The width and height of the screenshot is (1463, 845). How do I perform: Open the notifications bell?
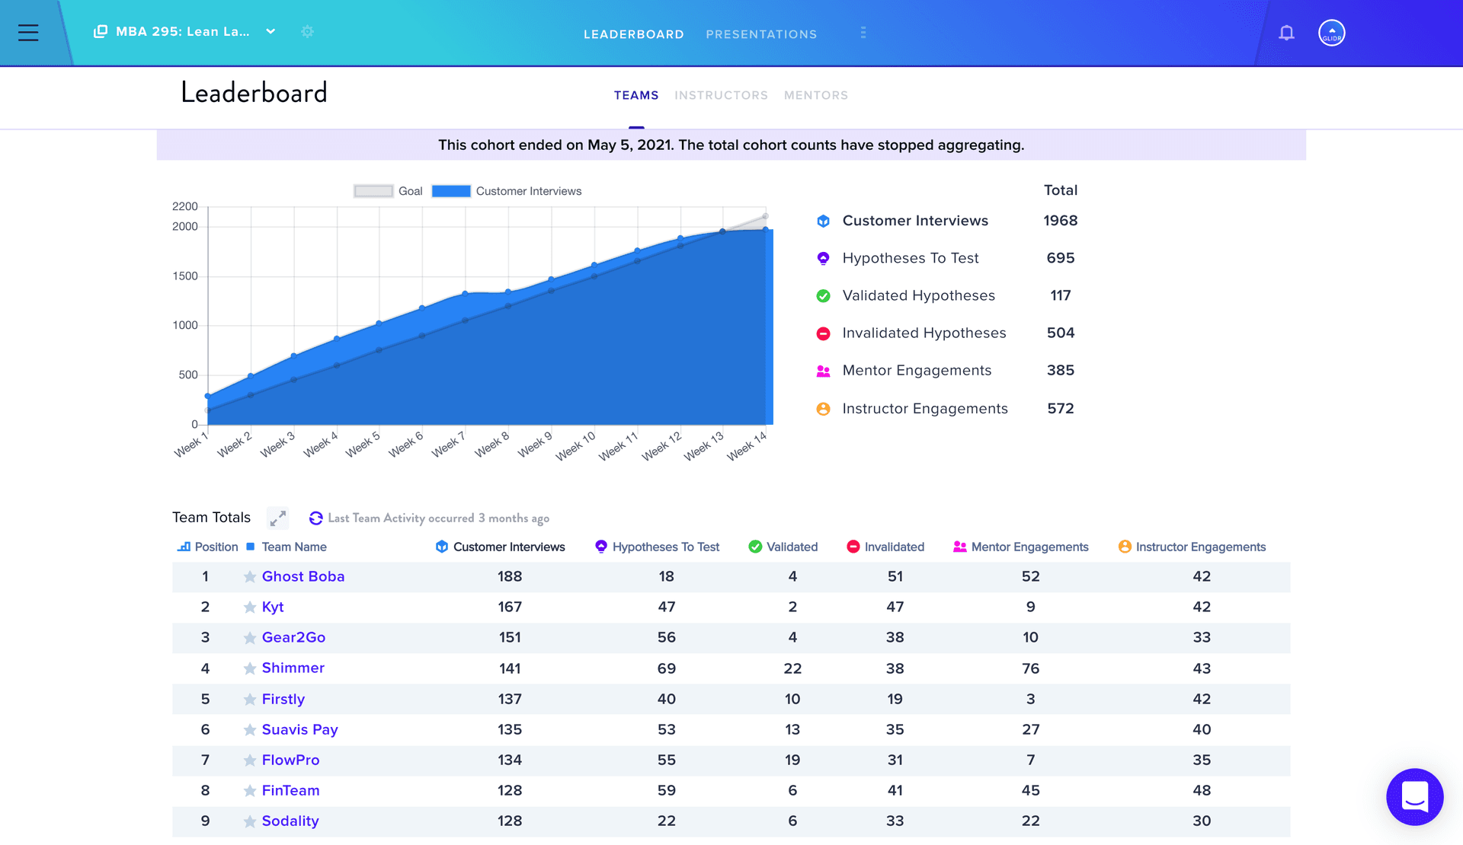click(1286, 33)
